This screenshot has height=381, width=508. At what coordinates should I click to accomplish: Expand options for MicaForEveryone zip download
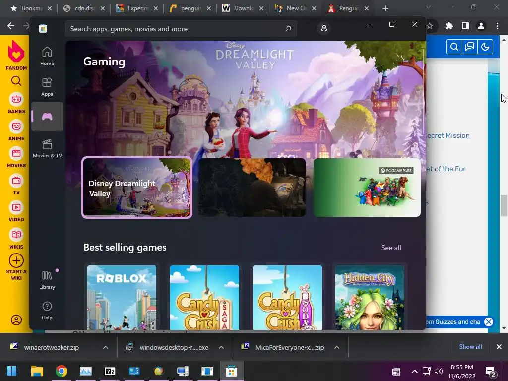tap(337, 347)
